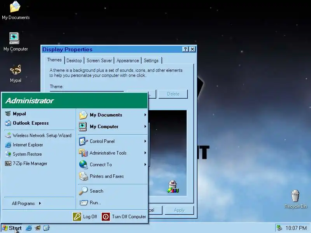Switch to the Screen Saver tab
311x233 pixels.
[x=99, y=61]
